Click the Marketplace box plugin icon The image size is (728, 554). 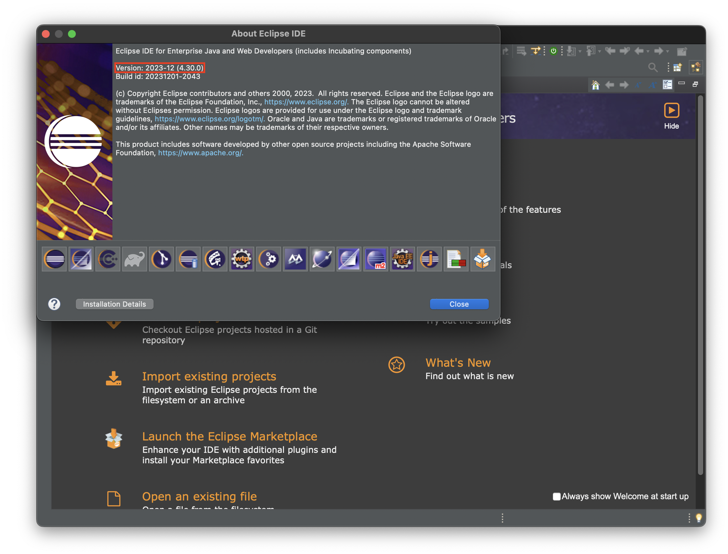[x=482, y=259]
